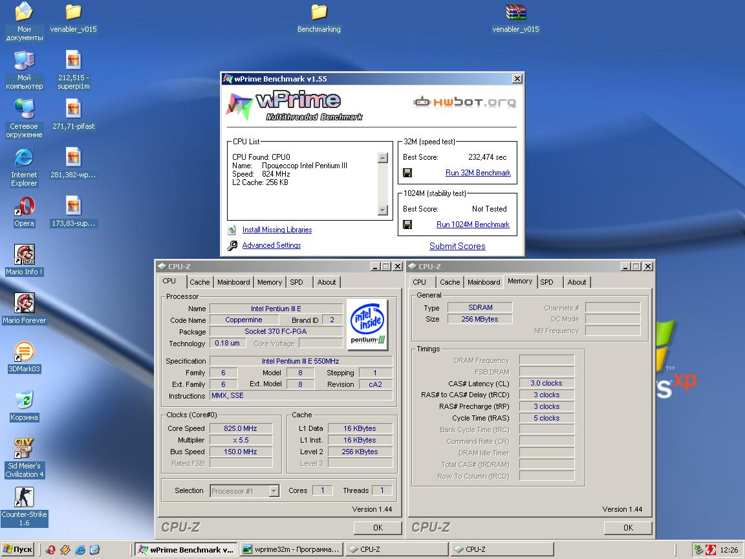This screenshot has height=559, width=745.
Task: Open the Пуск start menu
Action: click(x=17, y=549)
